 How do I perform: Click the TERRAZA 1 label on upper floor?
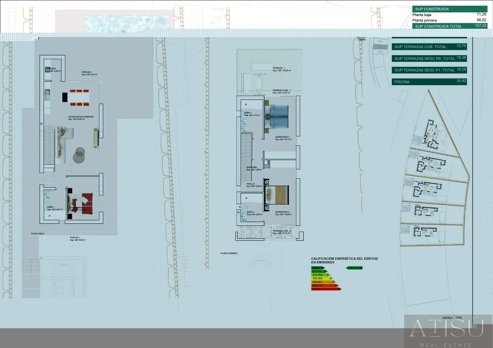[279, 68]
